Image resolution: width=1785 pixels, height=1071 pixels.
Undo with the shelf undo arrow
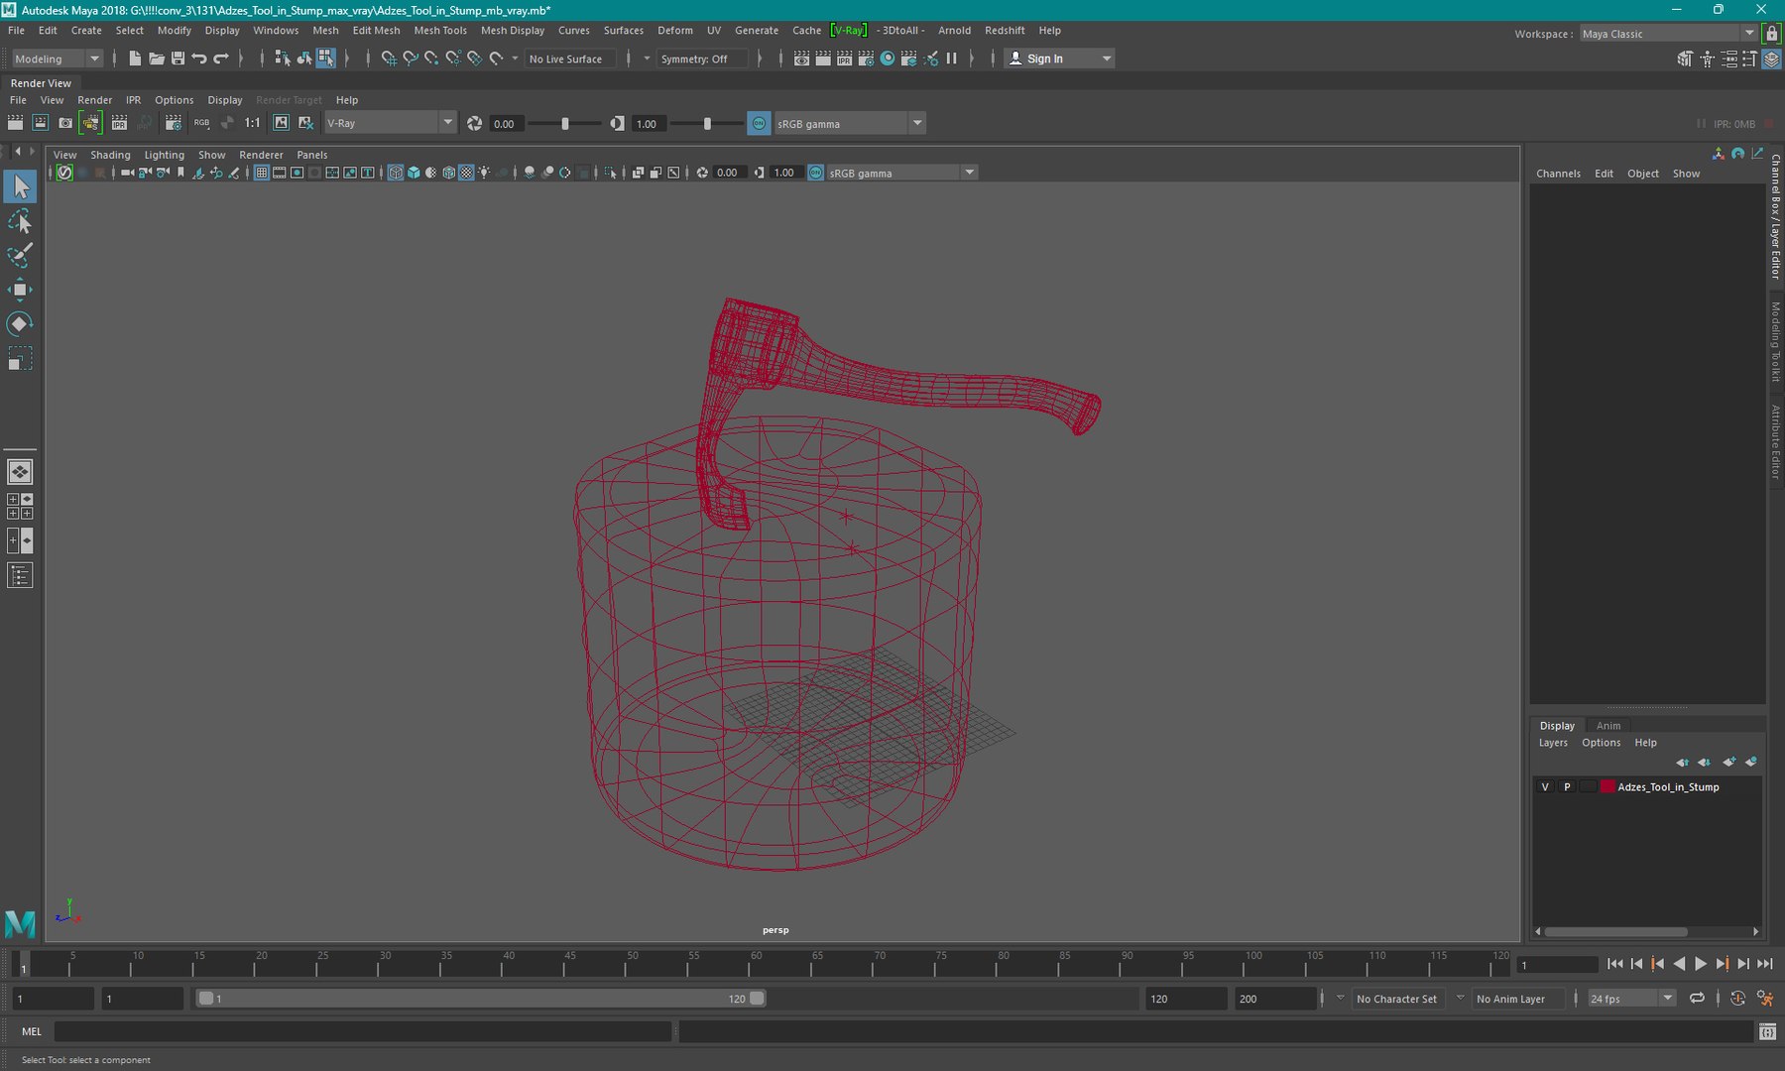[x=199, y=59]
